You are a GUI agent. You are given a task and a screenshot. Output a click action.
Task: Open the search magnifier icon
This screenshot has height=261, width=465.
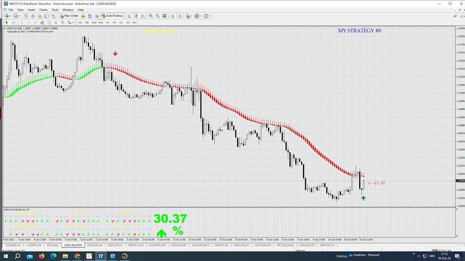[x=455, y=16]
